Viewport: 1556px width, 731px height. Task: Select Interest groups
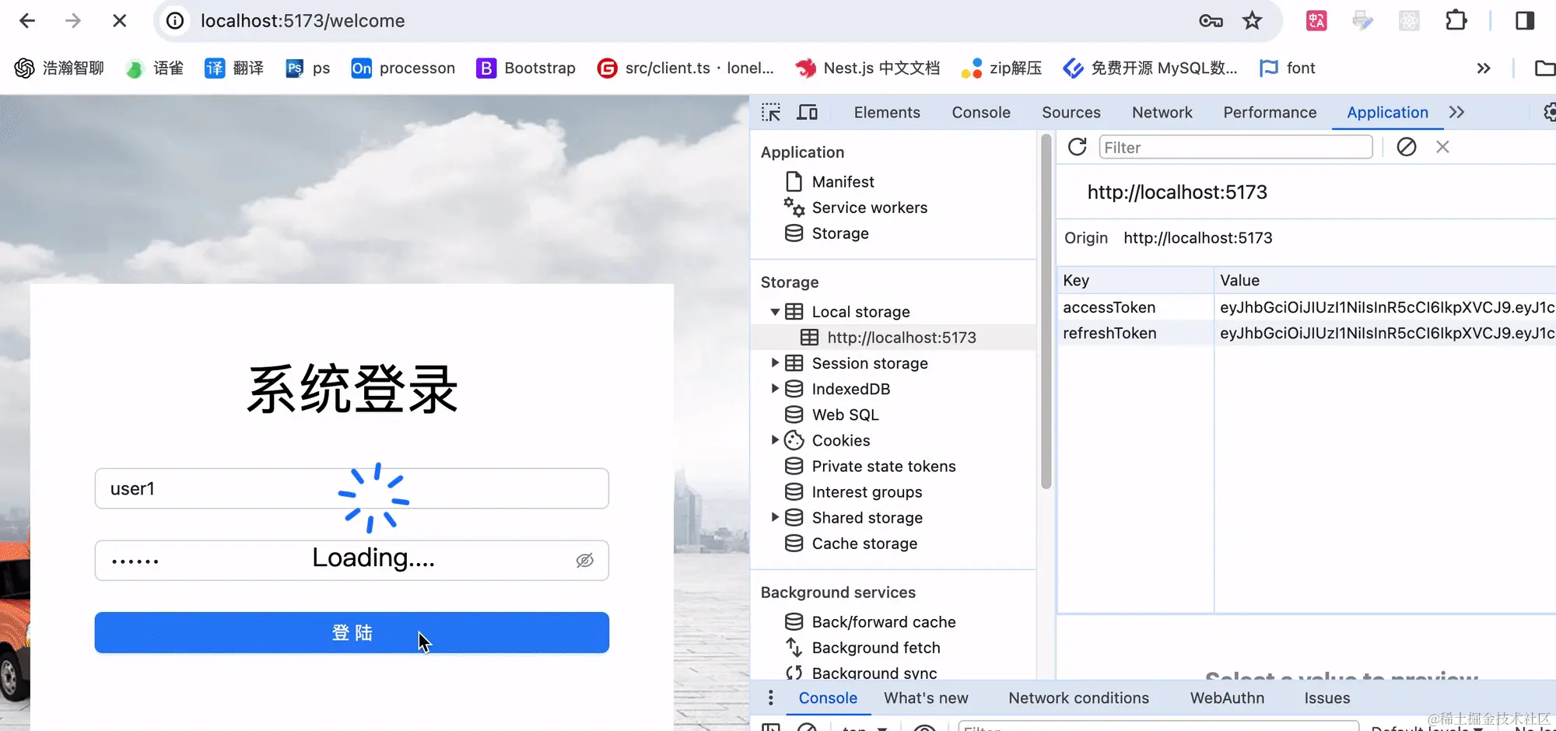coord(867,492)
